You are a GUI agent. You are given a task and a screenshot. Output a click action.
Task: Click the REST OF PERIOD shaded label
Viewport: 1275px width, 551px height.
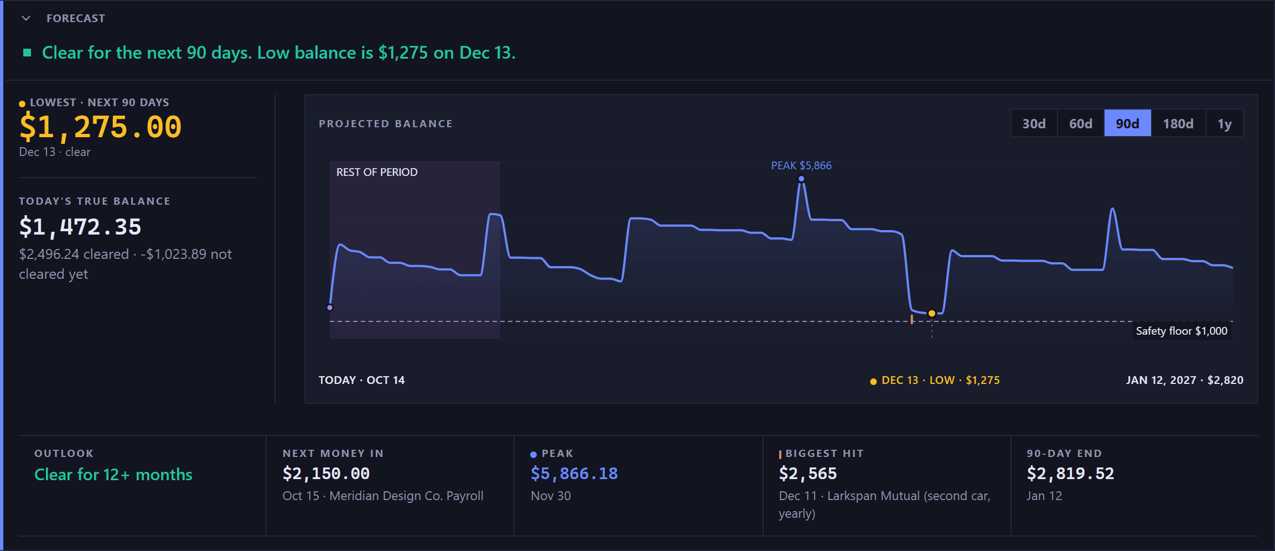tap(377, 172)
